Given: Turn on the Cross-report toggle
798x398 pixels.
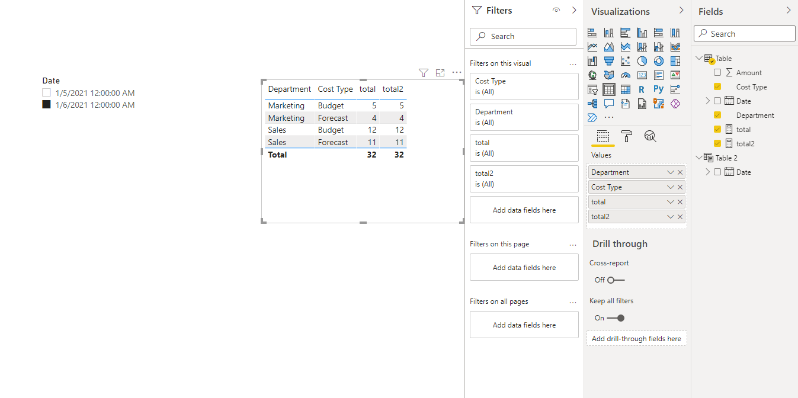Looking at the screenshot, I should 616,280.
